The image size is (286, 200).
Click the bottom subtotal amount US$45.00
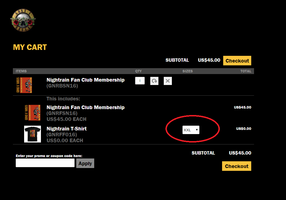[240, 153]
